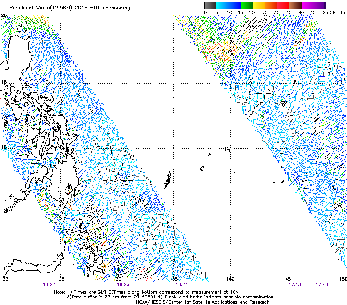The height and width of the screenshot is (305, 347).
Task: Click the 19:24 overpass time label
Action: (x=181, y=285)
